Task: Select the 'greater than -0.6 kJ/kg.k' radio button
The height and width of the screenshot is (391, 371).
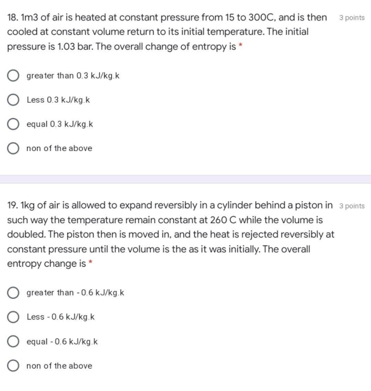Action: pos(13,292)
